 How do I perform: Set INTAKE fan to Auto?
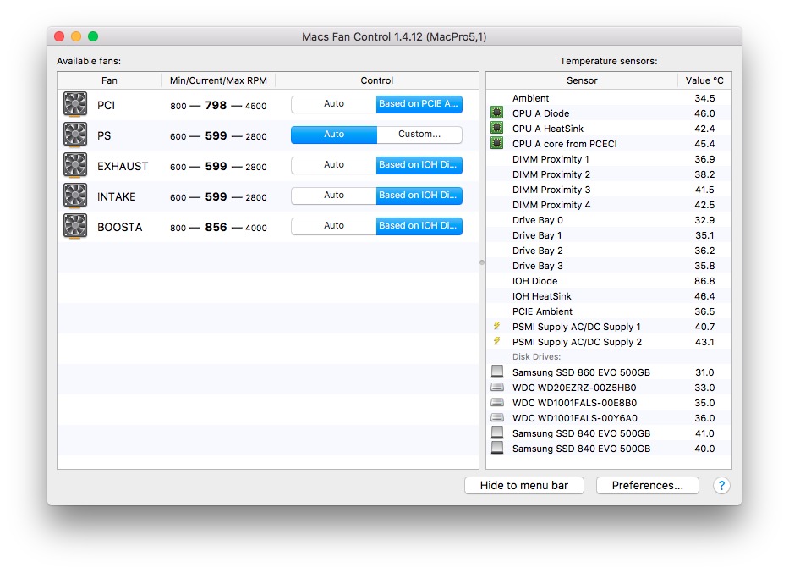334,196
